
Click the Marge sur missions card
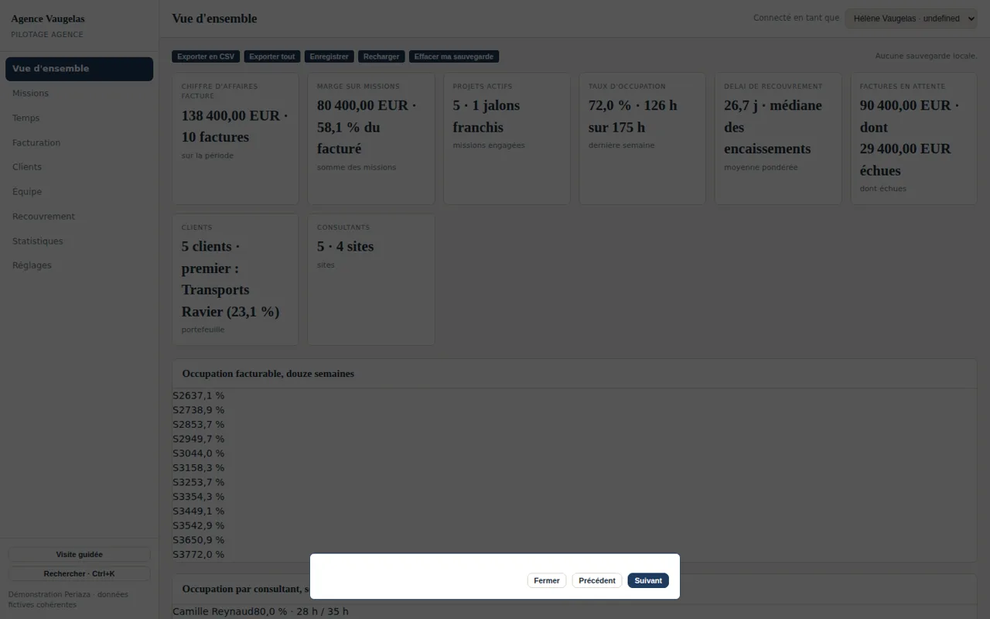[x=371, y=139]
